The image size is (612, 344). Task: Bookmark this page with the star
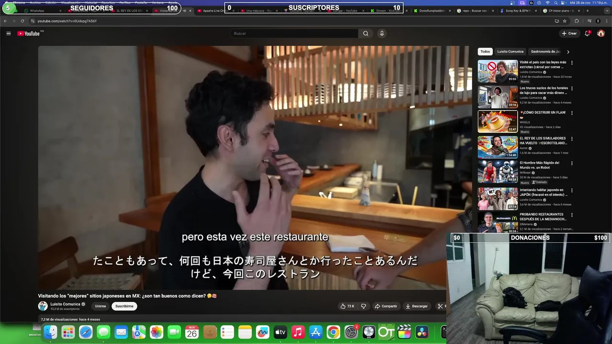[x=565, y=21]
